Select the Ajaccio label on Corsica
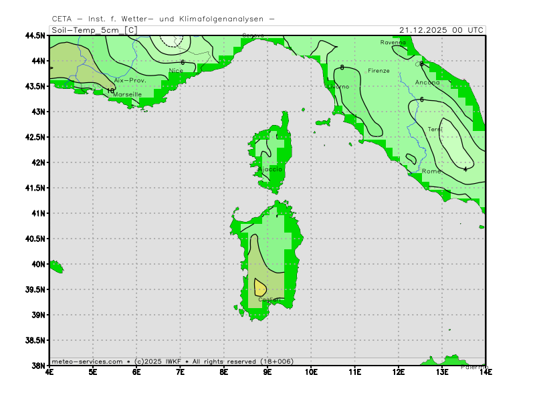Viewport: 535px width, 401px height. [272, 170]
